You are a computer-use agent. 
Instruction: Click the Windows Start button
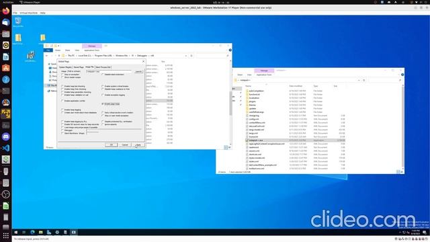pyautogui.click(x=16, y=233)
